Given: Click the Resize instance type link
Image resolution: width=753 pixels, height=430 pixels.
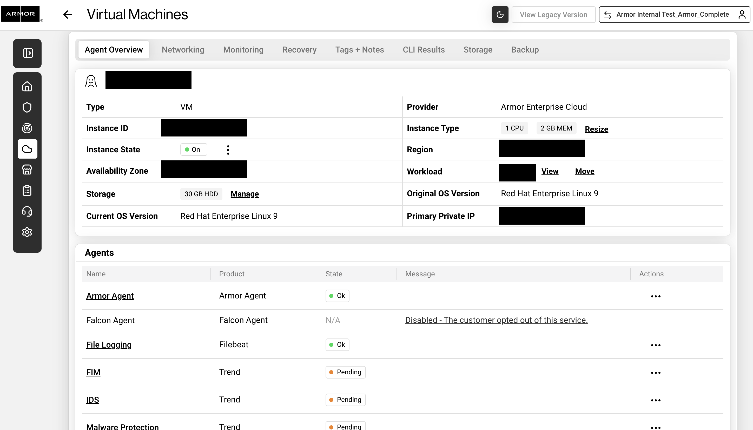Looking at the screenshot, I should [596, 129].
